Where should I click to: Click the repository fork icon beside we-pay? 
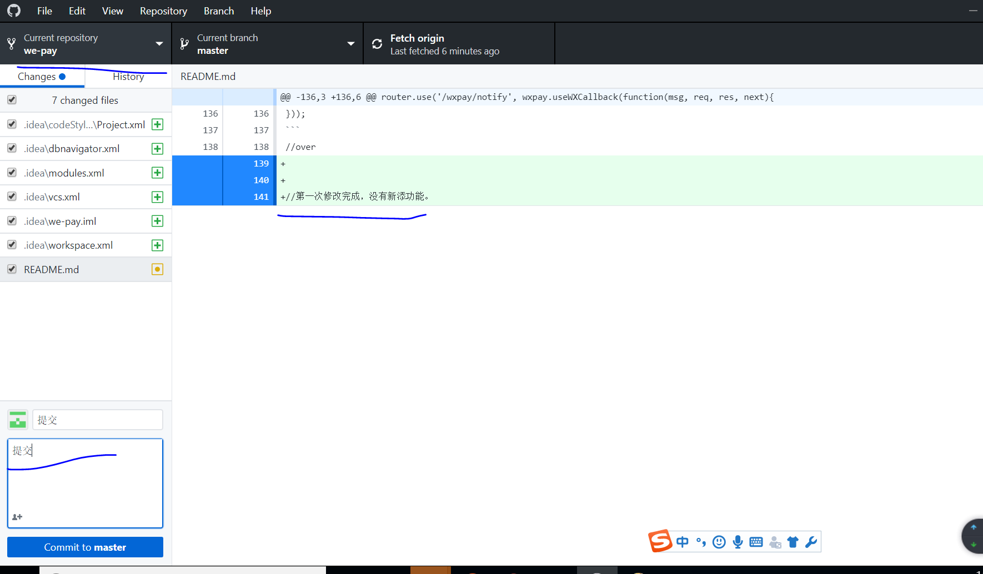(11, 43)
